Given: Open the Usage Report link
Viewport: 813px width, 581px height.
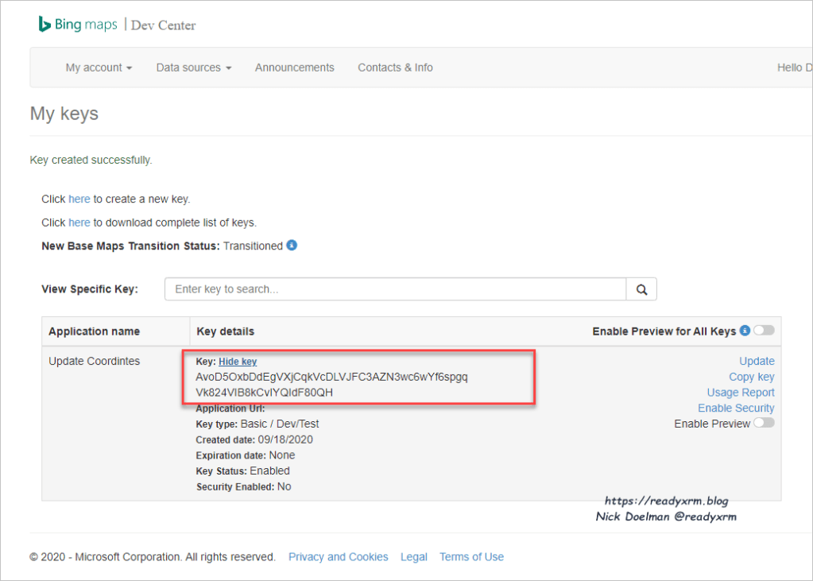Looking at the screenshot, I should point(741,393).
